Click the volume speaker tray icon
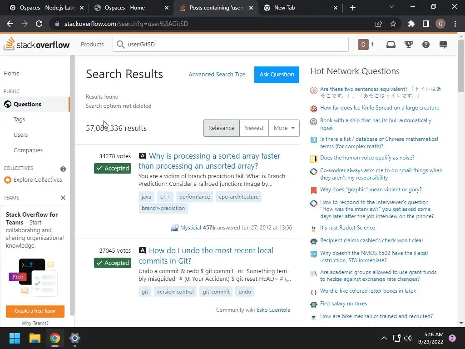 (x=408, y=338)
